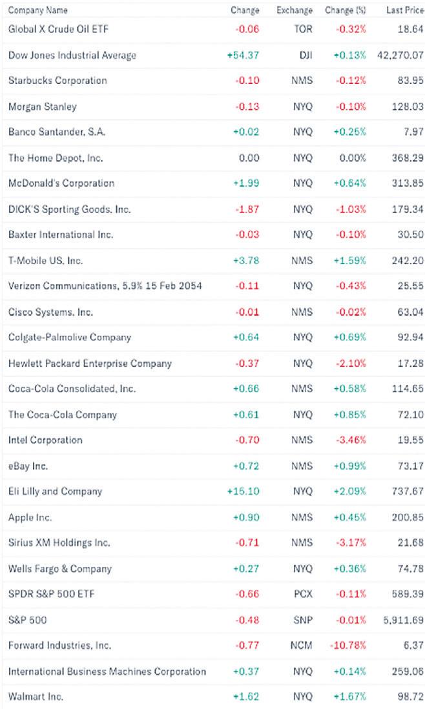Click Hewlett Packard Enterprise Company
Viewport: 425px width, 709px height.
tap(90, 364)
